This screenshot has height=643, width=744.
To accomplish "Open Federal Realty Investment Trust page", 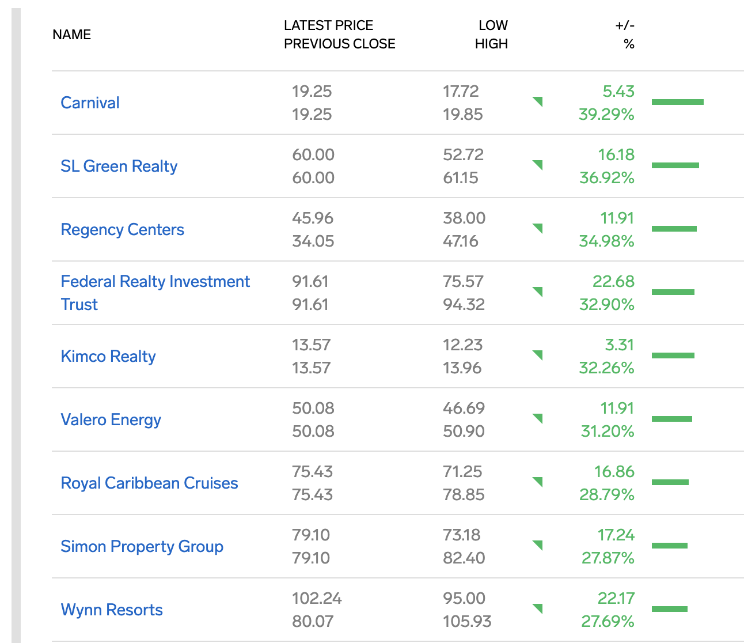I will pos(155,282).
